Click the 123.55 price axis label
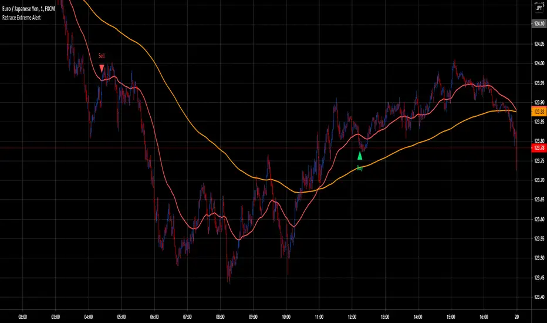The height and width of the screenshot is (323, 547). tap(539, 238)
